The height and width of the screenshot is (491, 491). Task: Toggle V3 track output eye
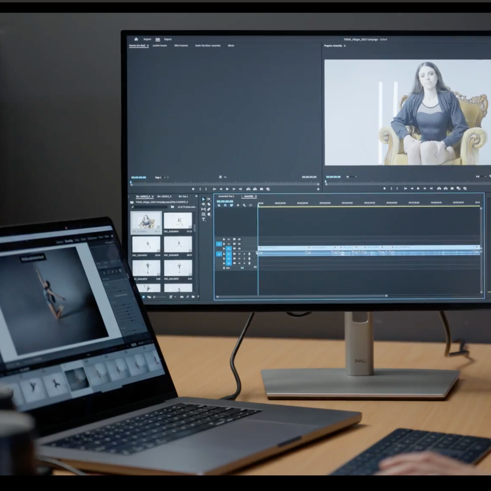pyautogui.click(x=239, y=239)
